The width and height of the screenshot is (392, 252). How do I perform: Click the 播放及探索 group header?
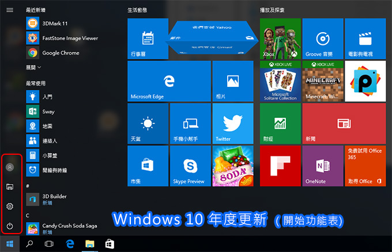tap(272, 10)
